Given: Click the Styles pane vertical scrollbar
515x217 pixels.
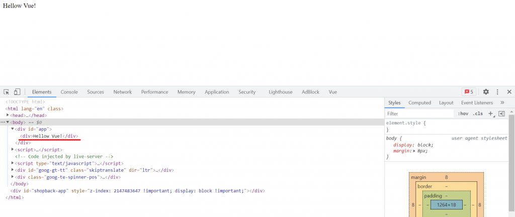Looking at the screenshot, I should click(511, 164).
